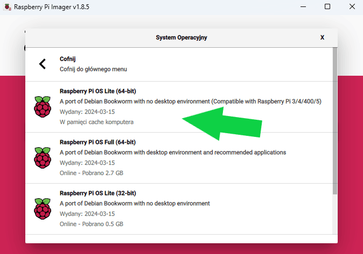363x254 pixels.
Task: Click the Debian Bookworm no desktop Pi 3/4/400/5 description
Action: (191, 101)
